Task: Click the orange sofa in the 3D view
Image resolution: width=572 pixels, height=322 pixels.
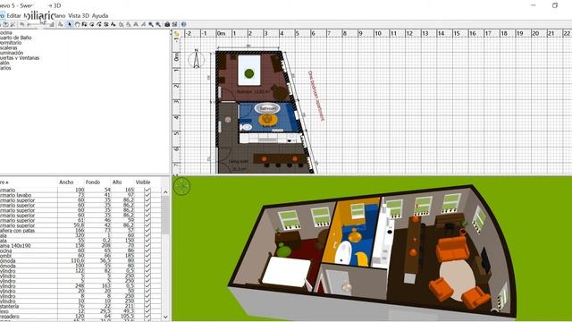Action: click(x=453, y=249)
